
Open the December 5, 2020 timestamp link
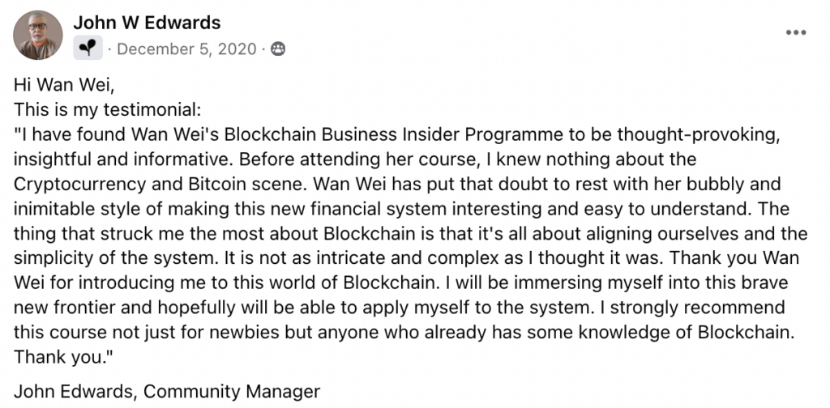pyautogui.click(x=186, y=49)
